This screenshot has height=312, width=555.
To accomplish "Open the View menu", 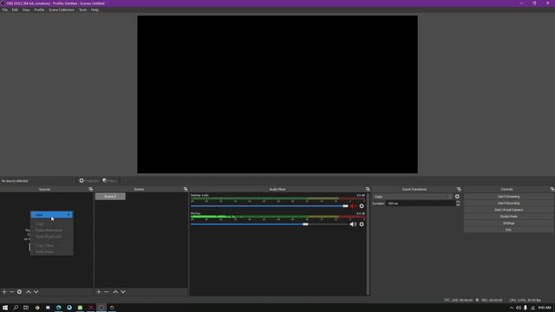I will click(26, 10).
